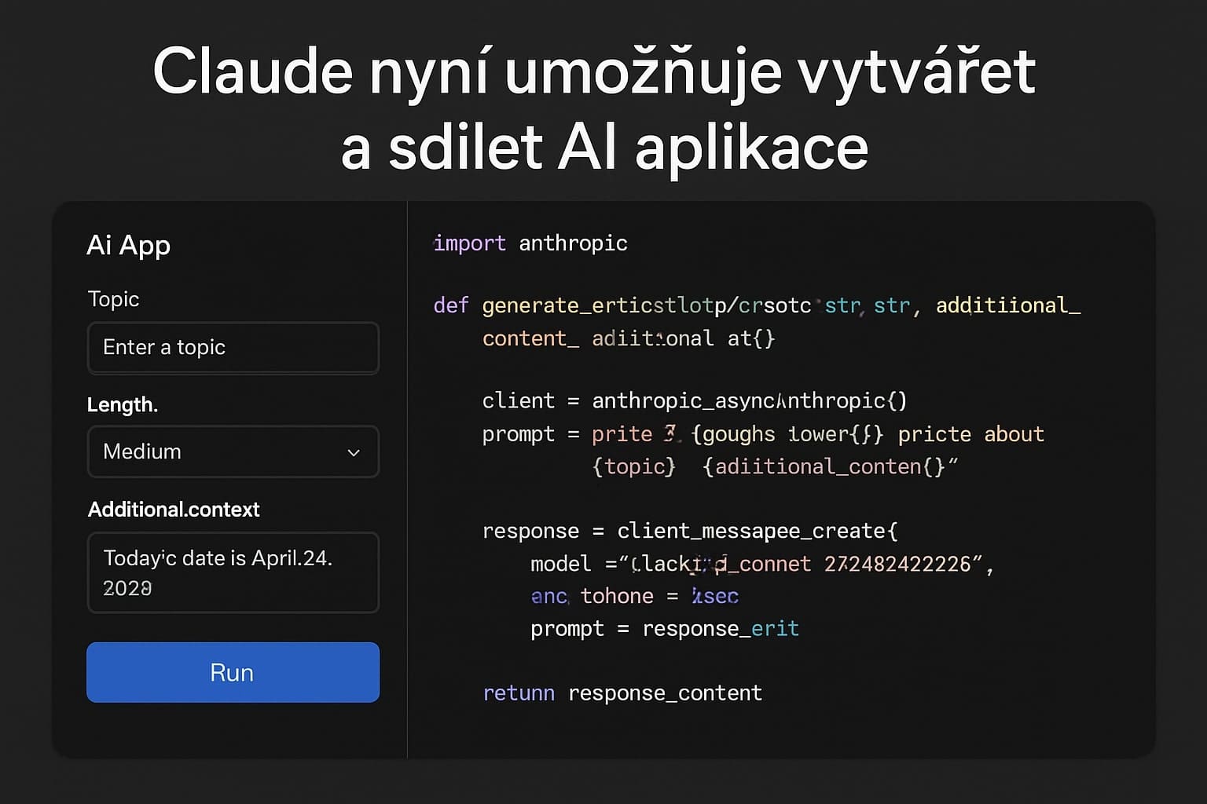The height and width of the screenshot is (804, 1207).
Task: Click the 'Enter a topic' input field
Action: coord(233,348)
